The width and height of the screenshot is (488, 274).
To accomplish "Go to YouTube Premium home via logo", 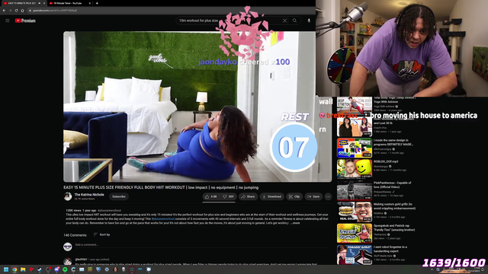I will (25, 21).
